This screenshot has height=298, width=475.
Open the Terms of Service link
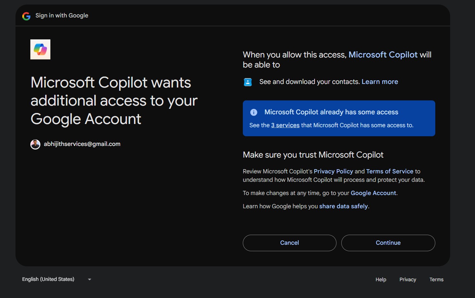(x=389, y=171)
